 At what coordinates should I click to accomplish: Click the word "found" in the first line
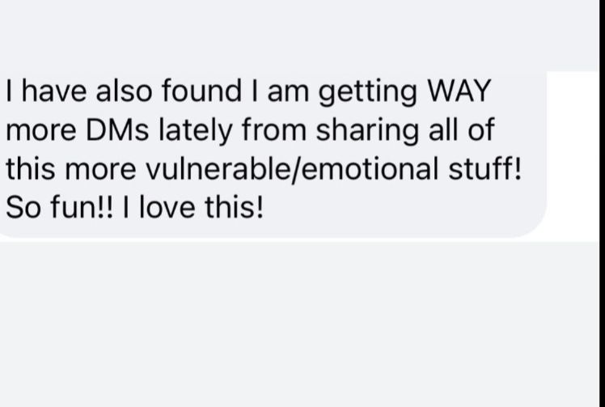201,91
